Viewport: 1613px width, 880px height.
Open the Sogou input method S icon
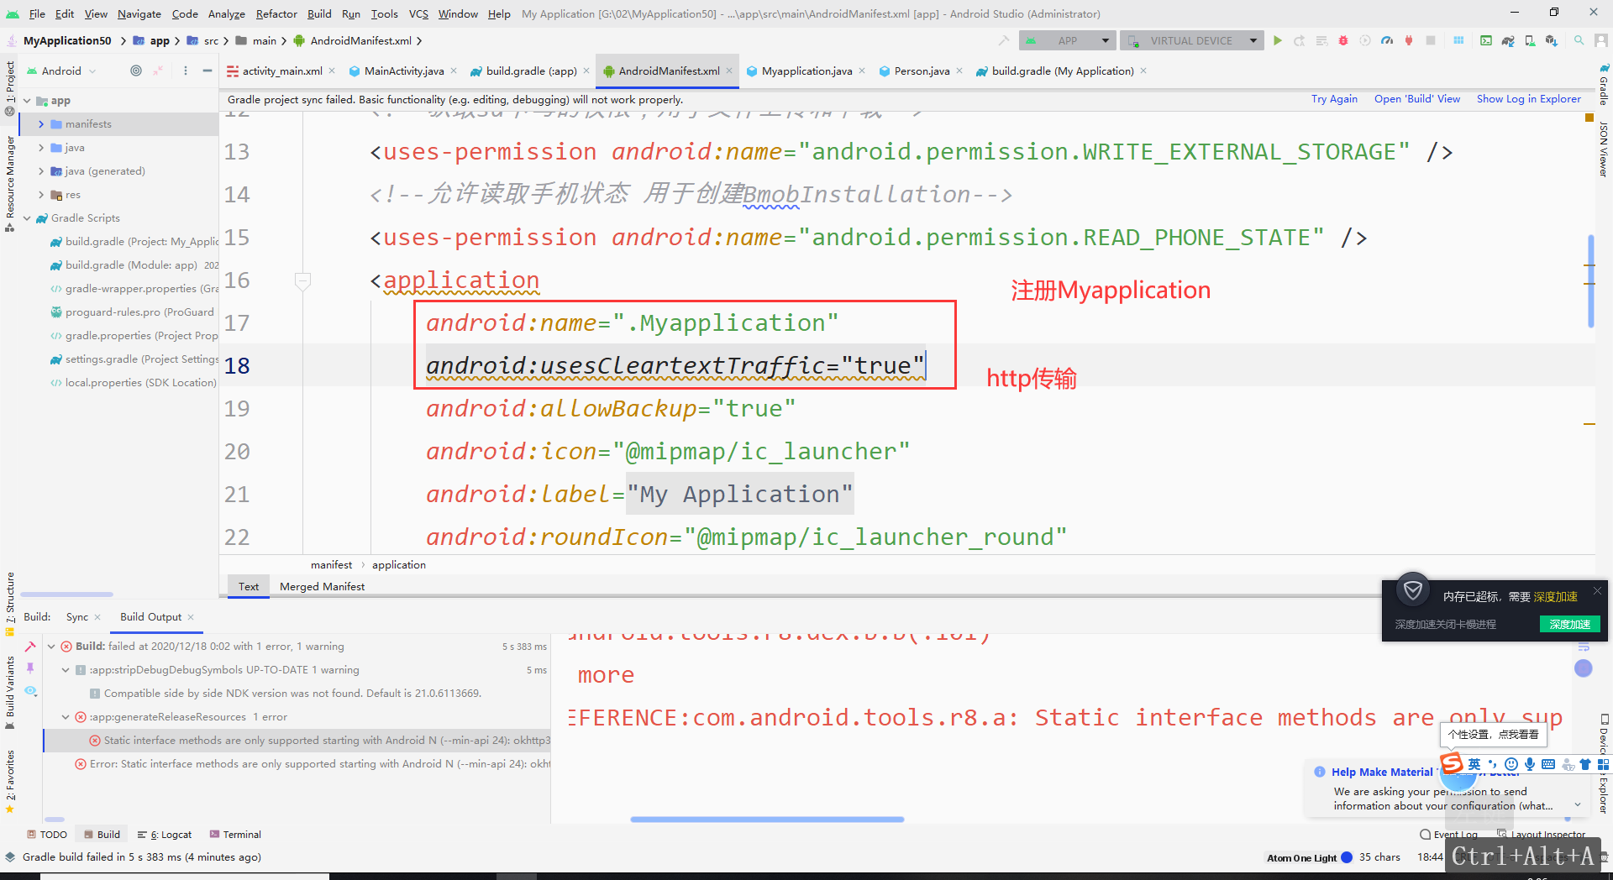1452,764
